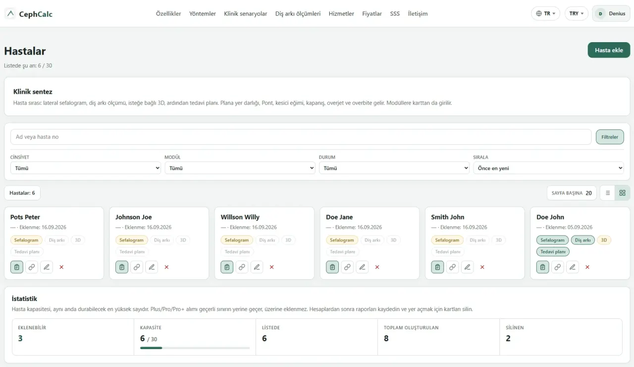634x367 pixels.
Task: Open the Modül filter dropdown
Action: pos(240,168)
